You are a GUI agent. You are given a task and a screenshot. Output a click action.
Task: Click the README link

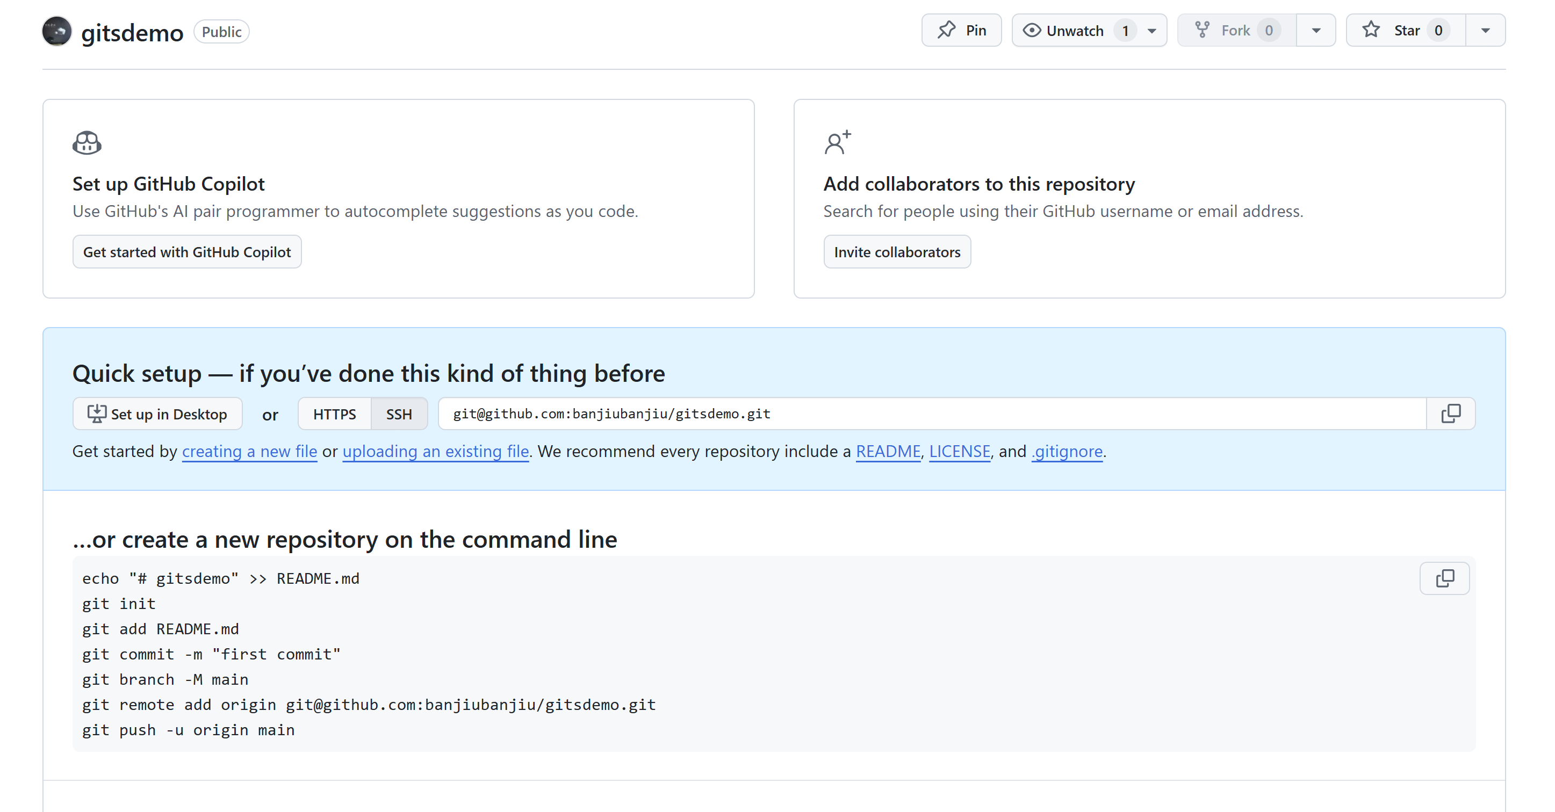(x=888, y=451)
